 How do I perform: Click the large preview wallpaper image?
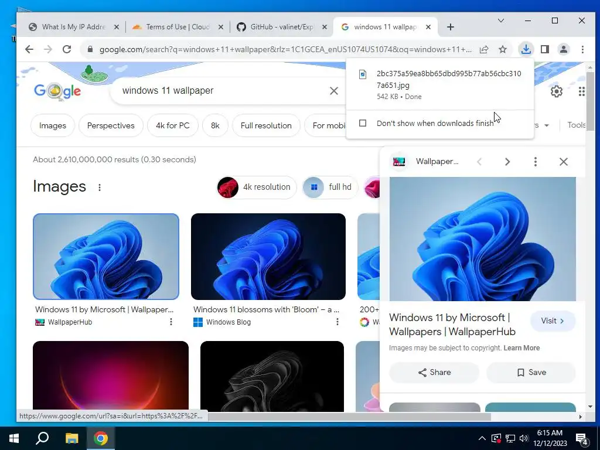[483, 239]
